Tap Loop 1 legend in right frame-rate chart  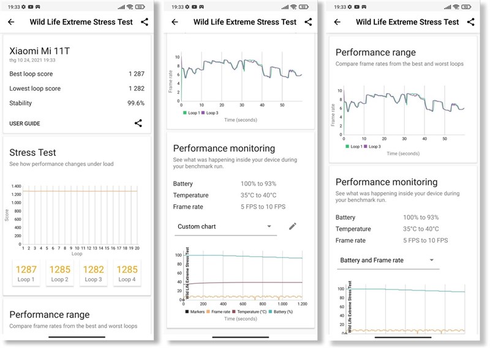pyautogui.click(x=354, y=147)
